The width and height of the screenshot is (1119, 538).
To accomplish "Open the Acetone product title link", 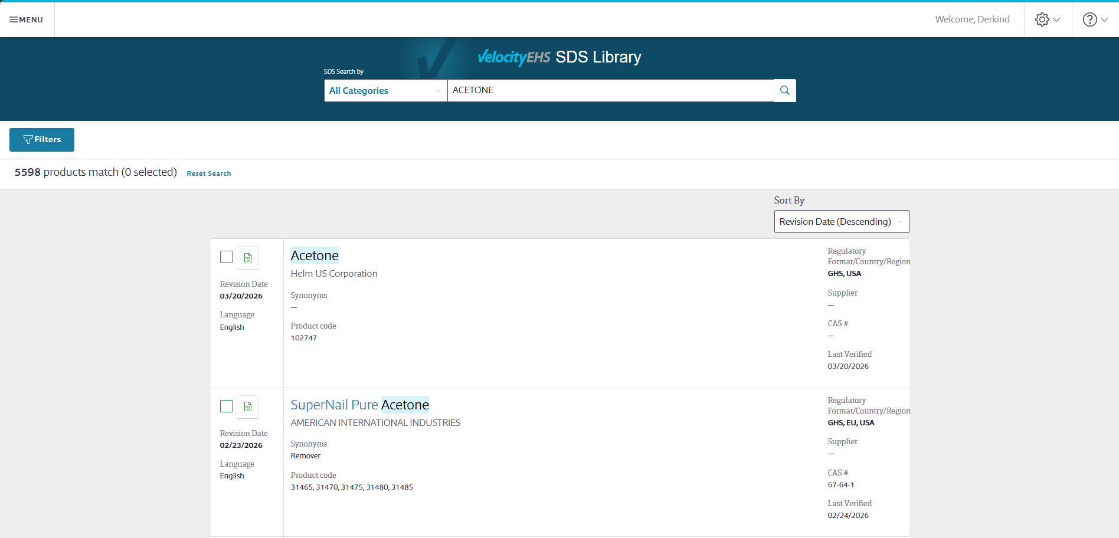I will [x=315, y=255].
